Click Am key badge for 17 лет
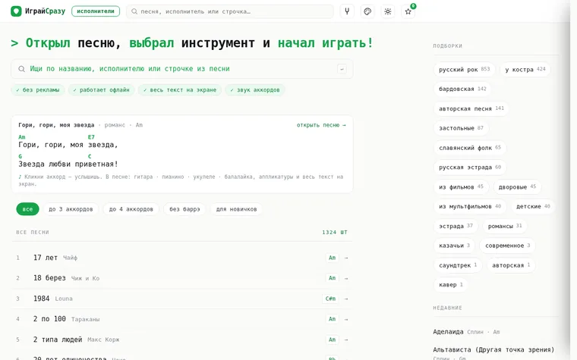 click(332, 258)
